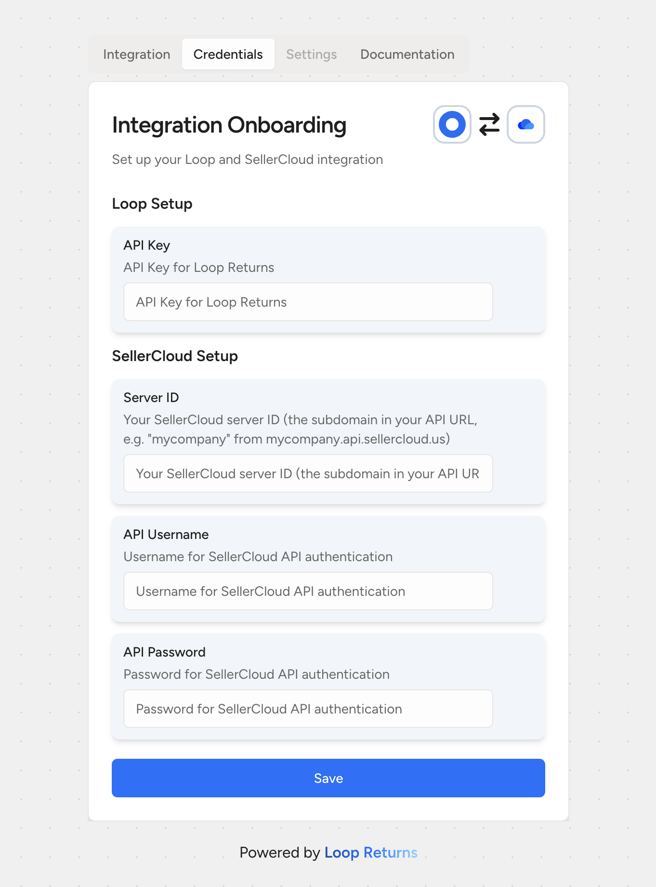Click the Loop Setup section heading
Viewport: 656px width, 887px height.
pos(152,204)
